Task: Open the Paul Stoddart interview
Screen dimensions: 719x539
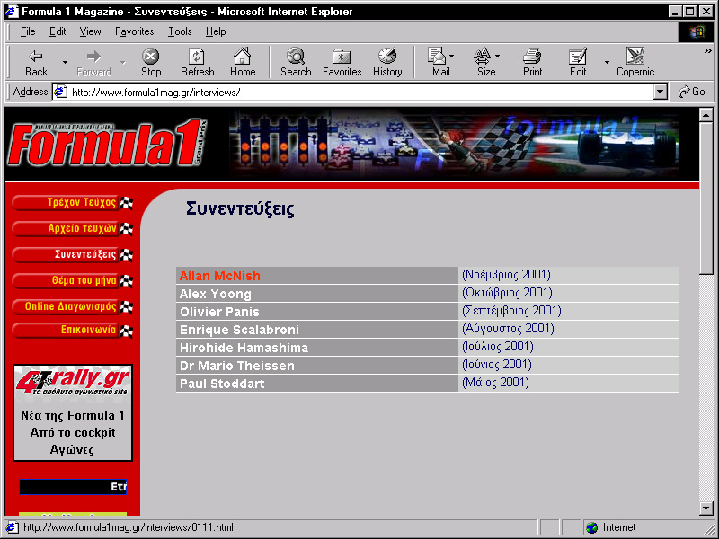Action: pyautogui.click(x=222, y=384)
